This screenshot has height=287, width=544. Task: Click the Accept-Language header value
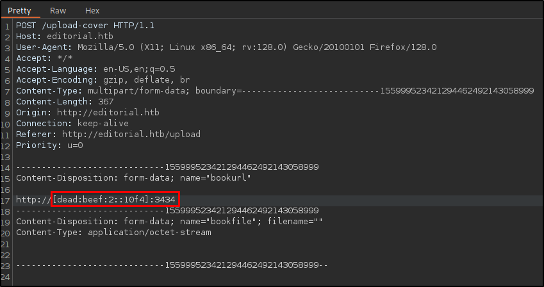tap(139, 69)
